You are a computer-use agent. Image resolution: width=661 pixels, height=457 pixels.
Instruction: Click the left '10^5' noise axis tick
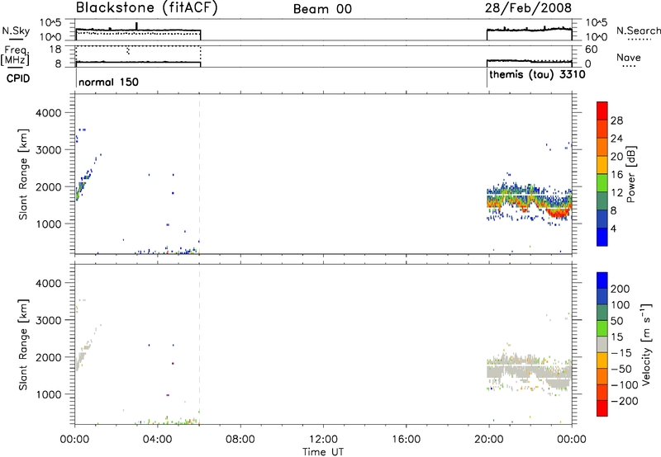tap(50, 22)
